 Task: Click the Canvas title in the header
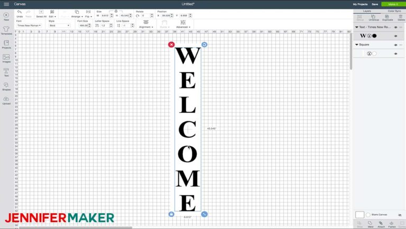pyautogui.click(x=20, y=4)
